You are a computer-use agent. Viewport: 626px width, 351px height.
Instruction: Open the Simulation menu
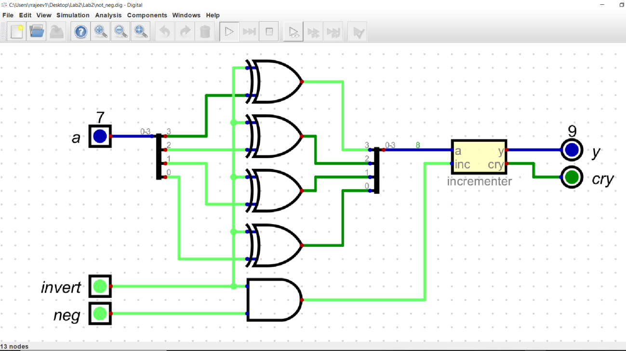click(73, 15)
